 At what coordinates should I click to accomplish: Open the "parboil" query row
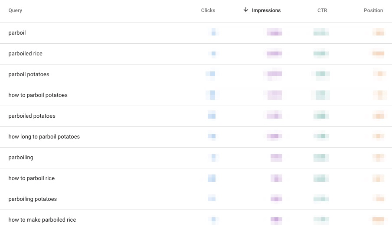[17, 33]
